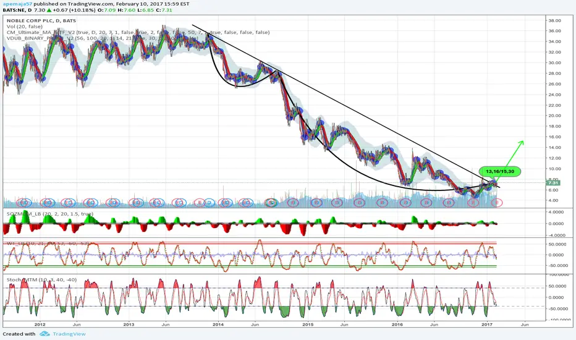This screenshot has width=576, height=340.
Task: Click the H:7.60 high value
Action: click(126, 10)
